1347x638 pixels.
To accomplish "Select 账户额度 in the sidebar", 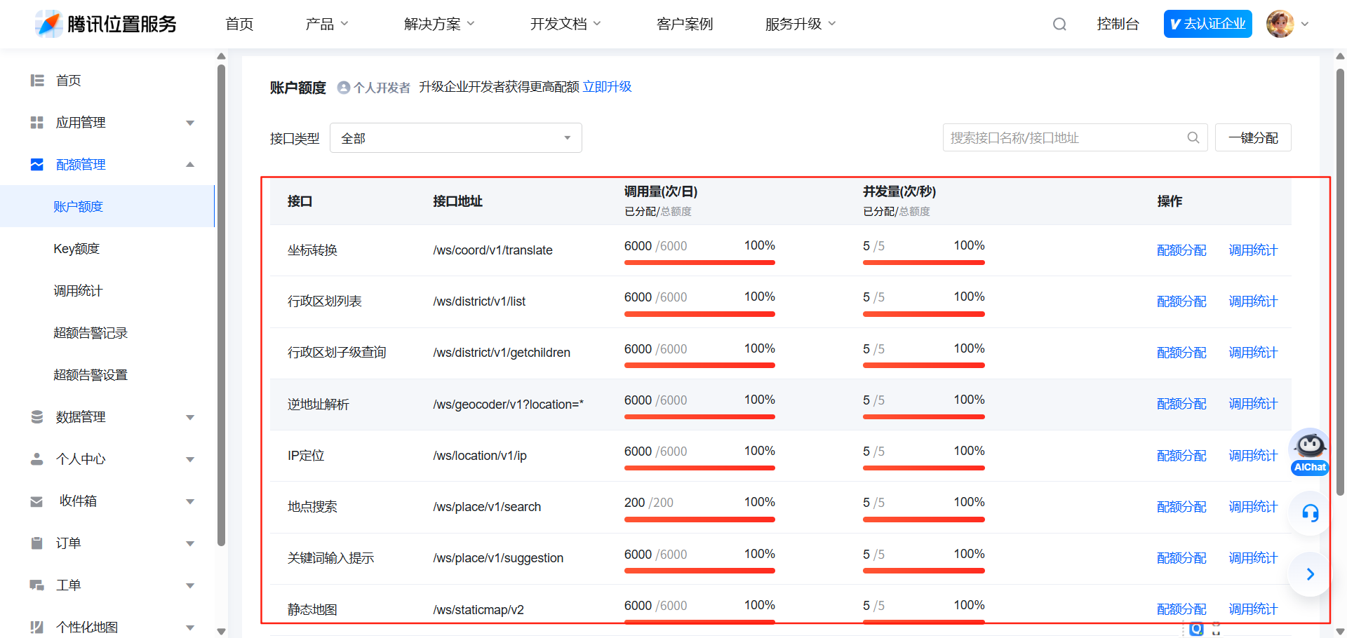I will (x=107, y=206).
